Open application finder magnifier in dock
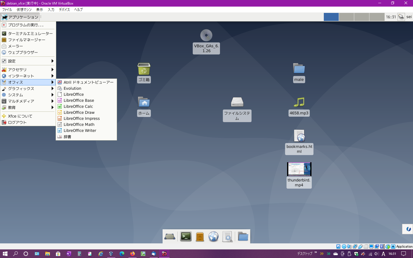The width and height of the screenshot is (413, 258). pos(227,237)
